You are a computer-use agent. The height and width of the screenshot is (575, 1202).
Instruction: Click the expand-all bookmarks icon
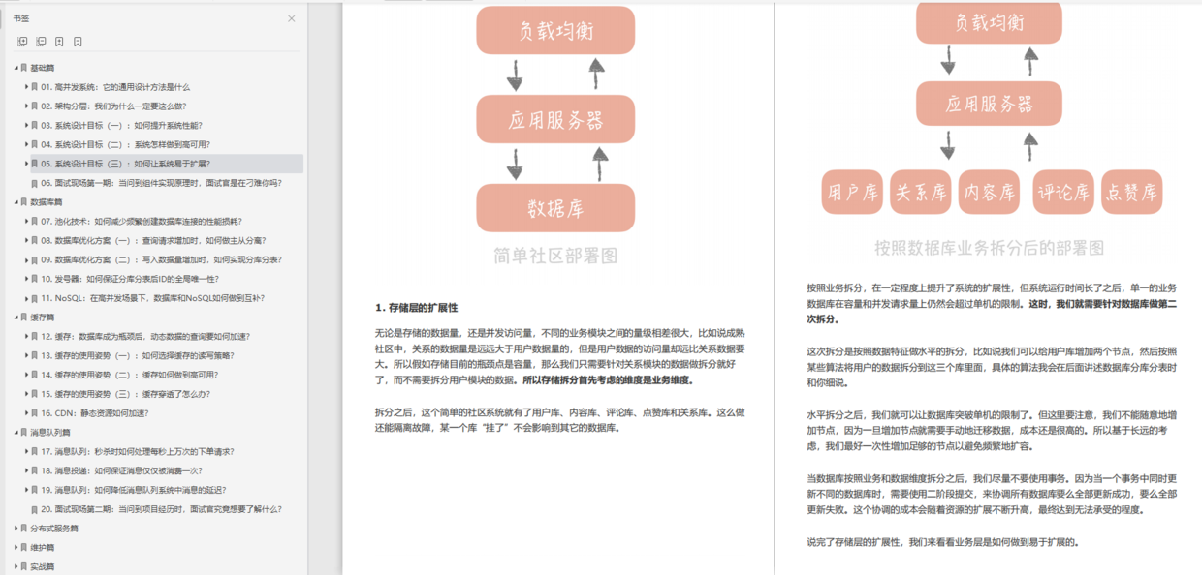[x=23, y=42]
